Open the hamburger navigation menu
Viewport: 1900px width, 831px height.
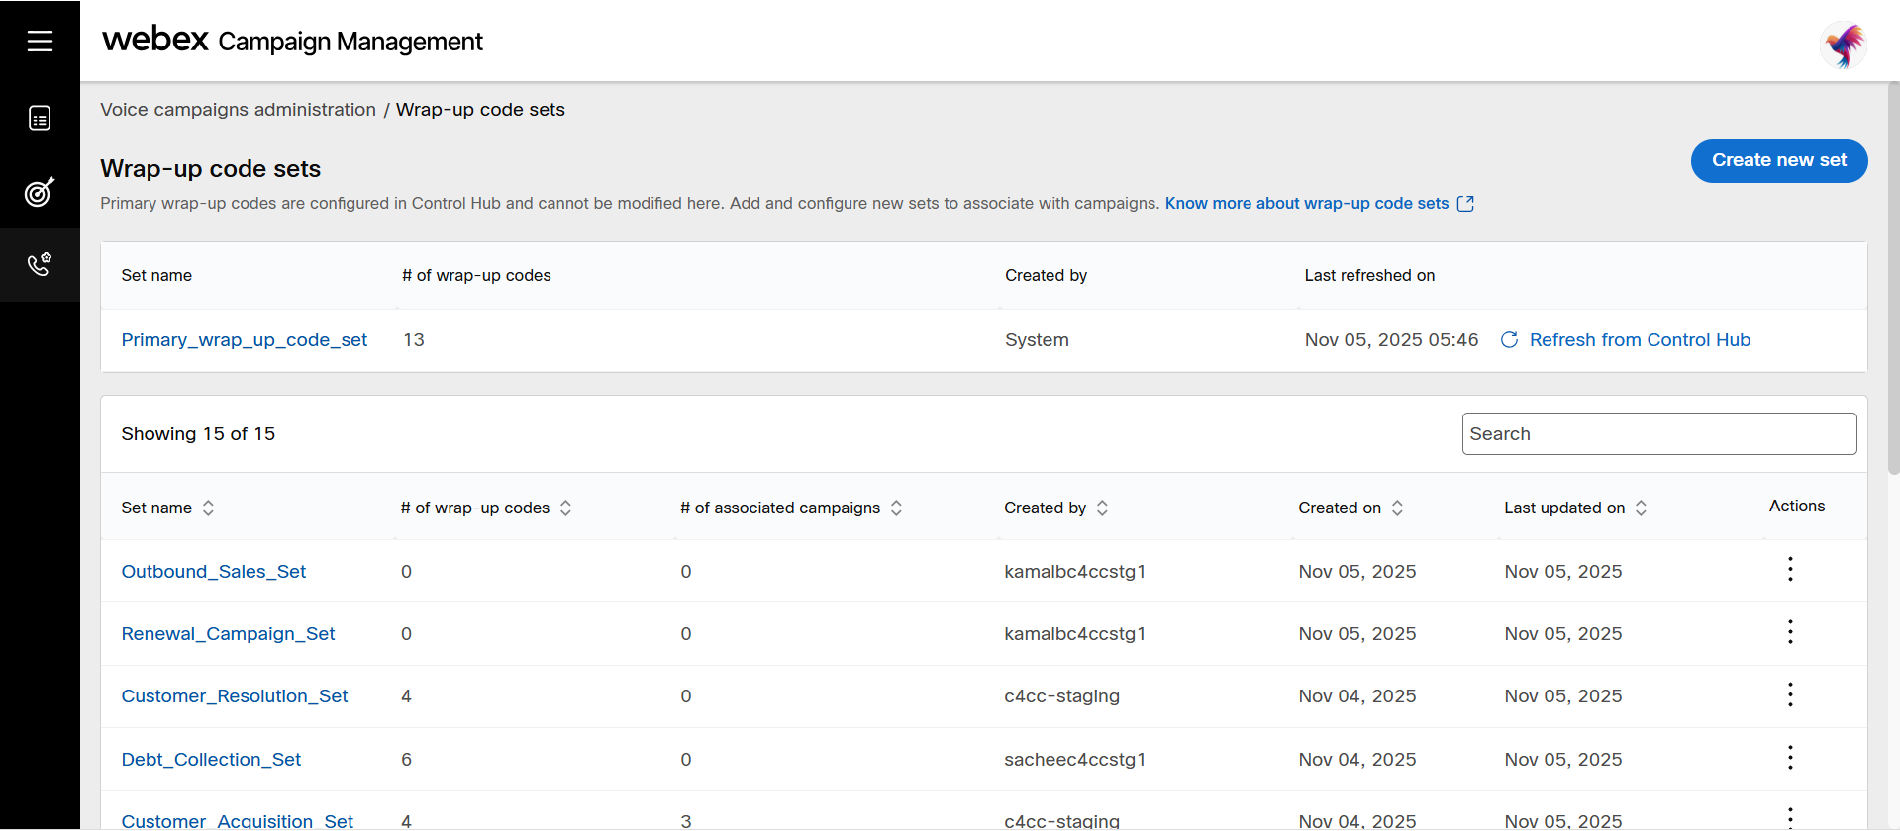click(40, 41)
